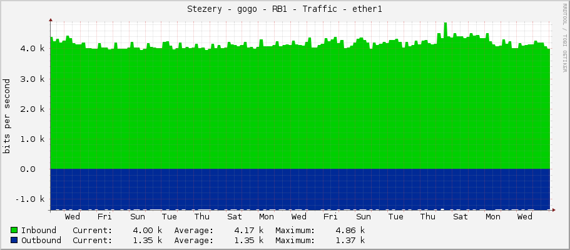Click the '3.0 k' y-axis tick label

point(32,79)
